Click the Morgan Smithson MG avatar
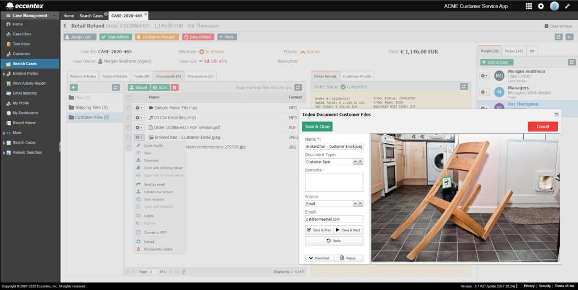This screenshot has height=290, width=578. click(499, 76)
